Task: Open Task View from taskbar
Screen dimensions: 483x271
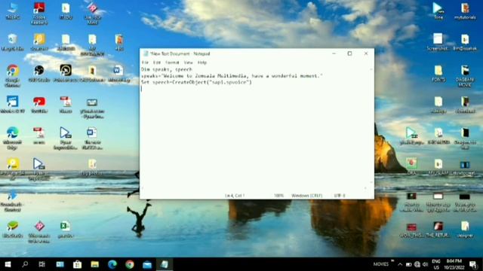Action: [x=42, y=264]
